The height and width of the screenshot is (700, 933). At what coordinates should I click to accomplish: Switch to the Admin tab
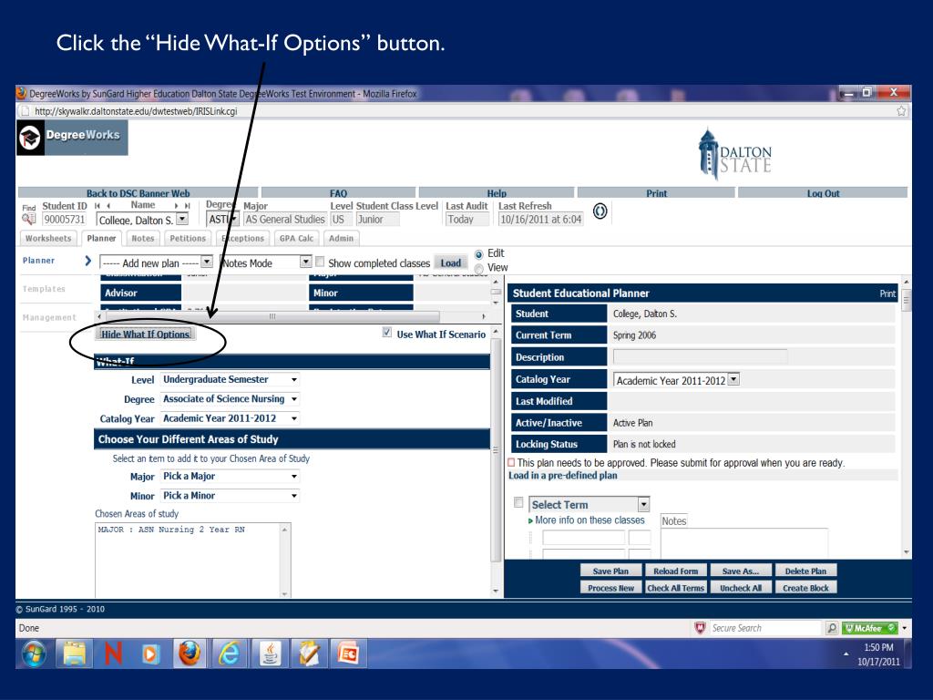click(x=341, y=238)
